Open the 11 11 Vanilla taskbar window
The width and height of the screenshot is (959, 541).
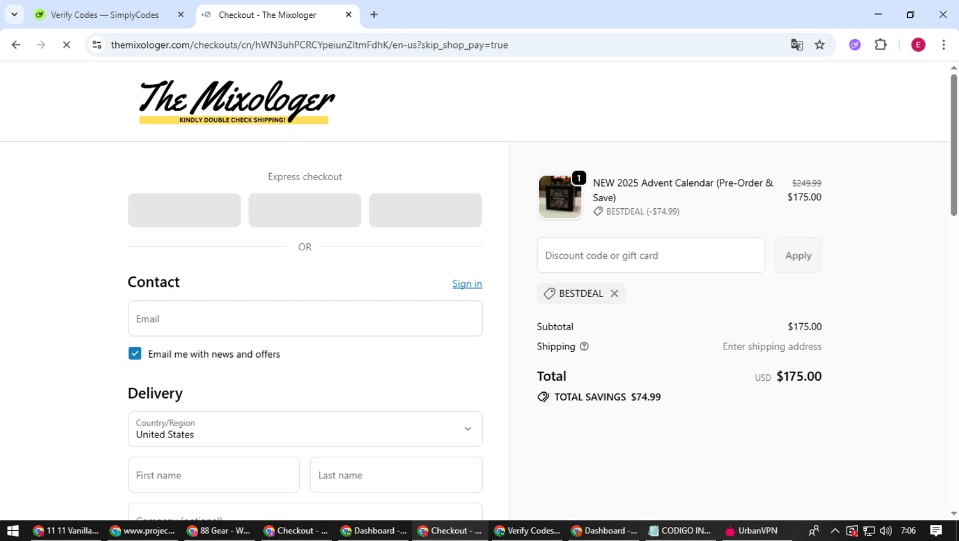[x=66, y=531]
